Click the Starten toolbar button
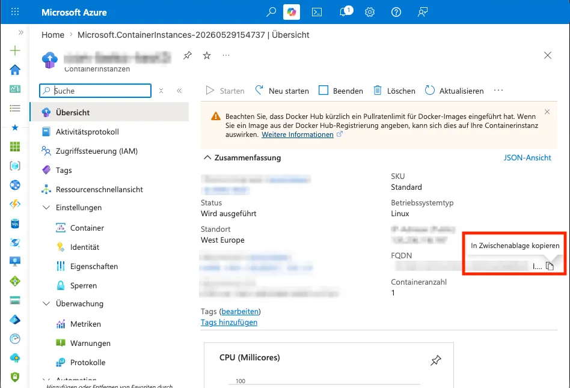This screenshot has width=570, height=388. tap(225, 91)
